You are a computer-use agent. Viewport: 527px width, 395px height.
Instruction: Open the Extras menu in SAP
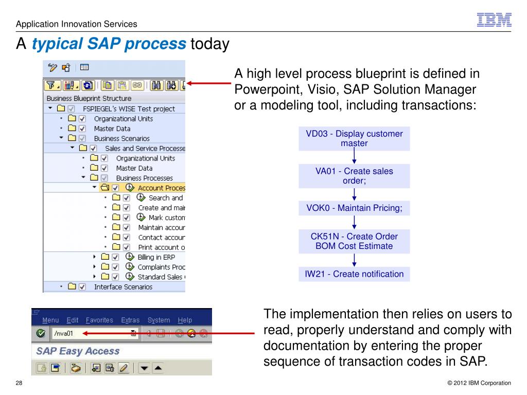tap(130, 320)
